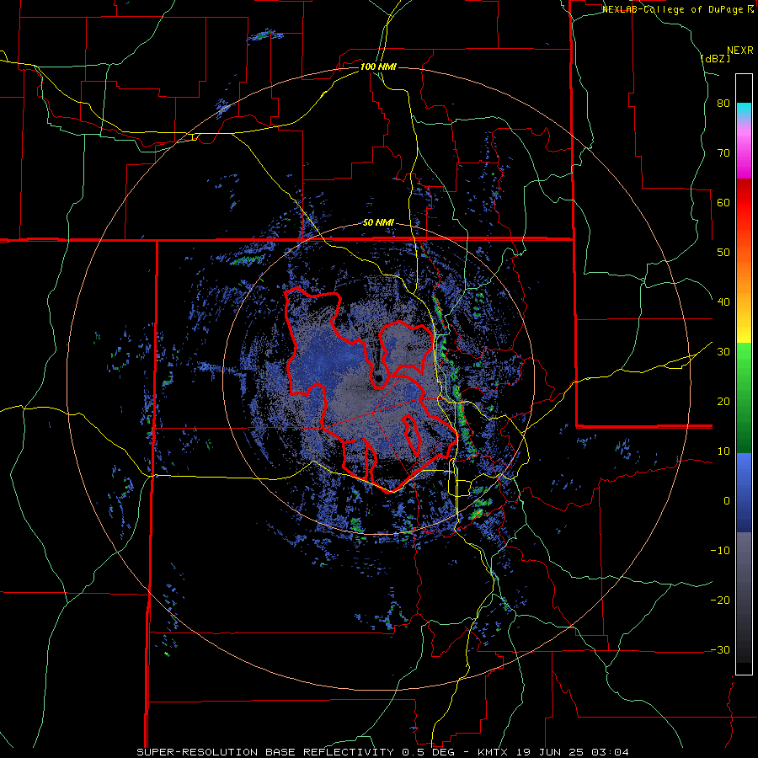This screenshot has height=758, width=758.
Task: Click the 50 NMI range ring label
Action: tap(378, 223)
